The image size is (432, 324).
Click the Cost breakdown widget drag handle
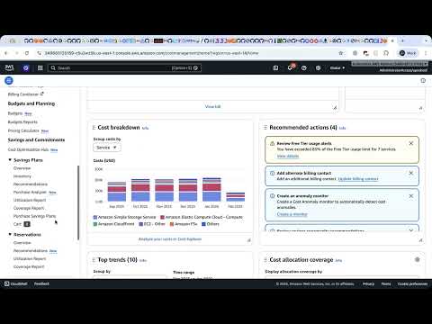click(94, 128)
